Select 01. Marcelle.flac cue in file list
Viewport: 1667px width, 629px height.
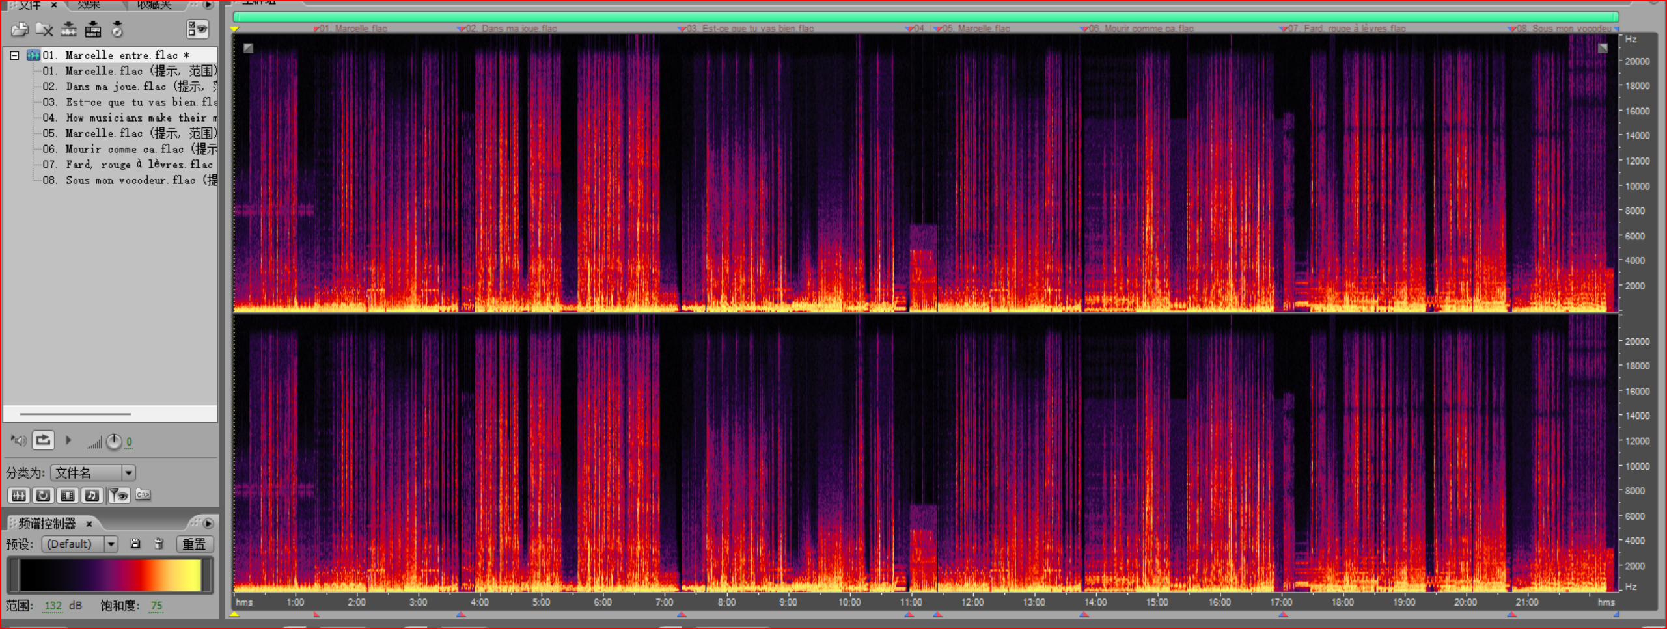pos(130,71)
